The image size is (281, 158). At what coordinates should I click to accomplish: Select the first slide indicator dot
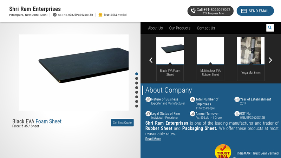(137, 74)
